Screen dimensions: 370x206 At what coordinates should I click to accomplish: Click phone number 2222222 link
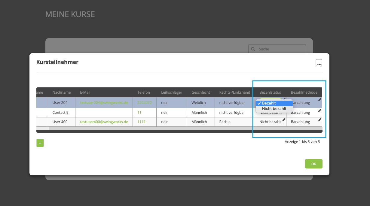click(144, 103)
